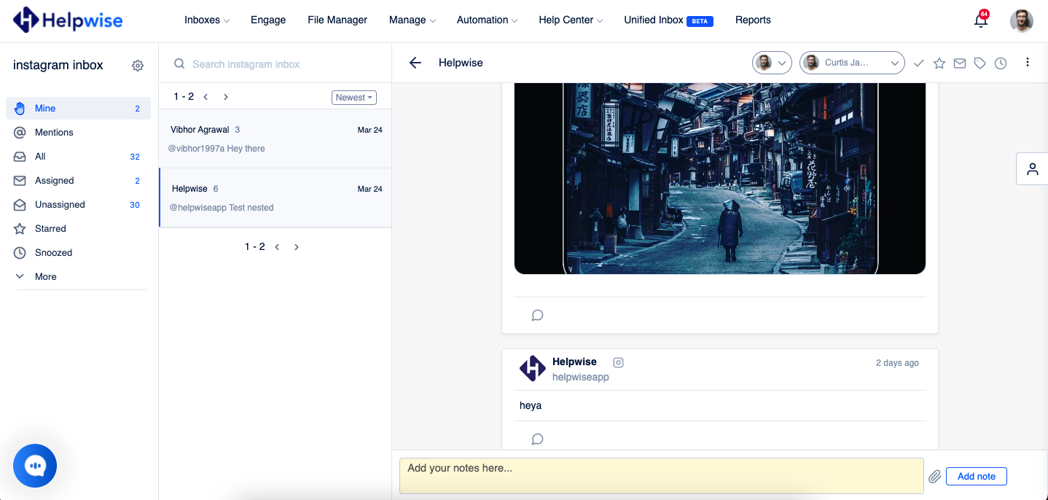Add a tag using the tag icon
The height and width of the screenshot is (500, 1048).
[x=979, y=63]
